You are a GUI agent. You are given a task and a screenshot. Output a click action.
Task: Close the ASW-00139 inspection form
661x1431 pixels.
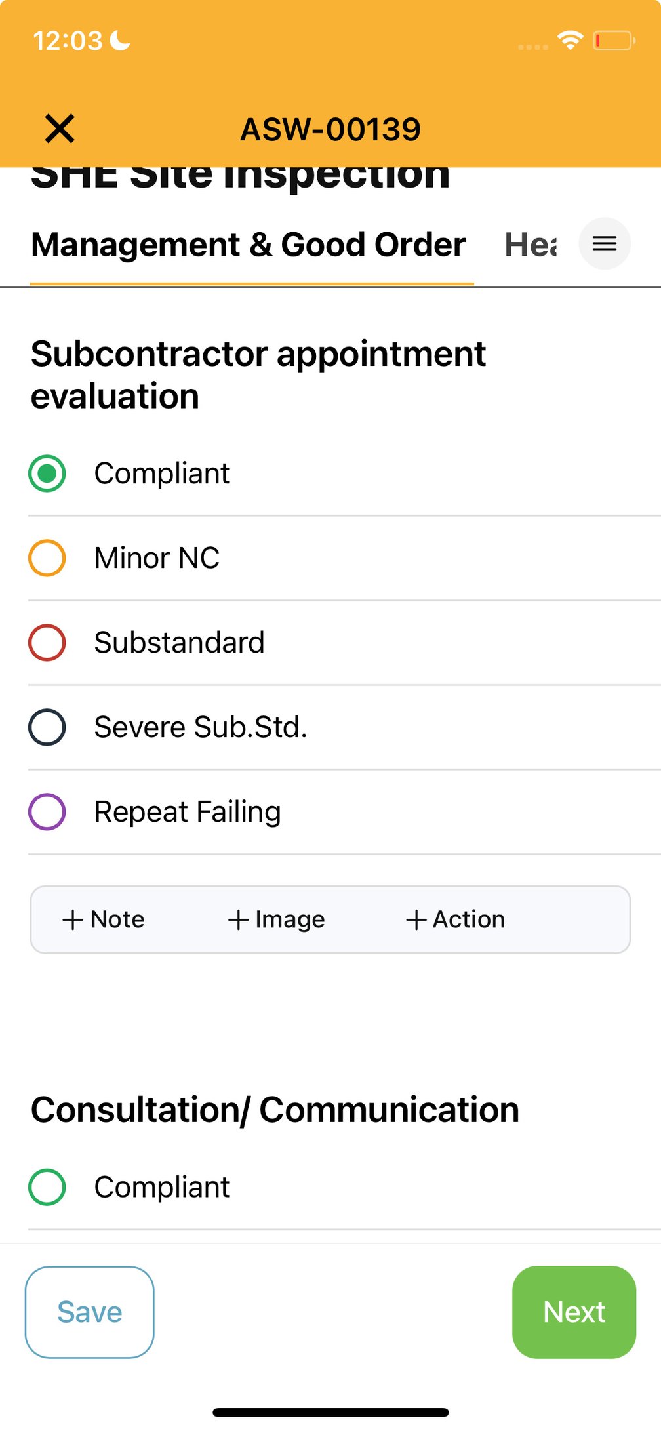pyautogui.click(x=58, y=129)
